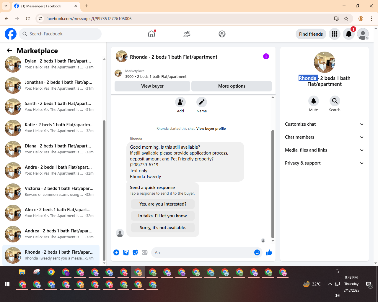The width and height of the screenshot is (378, 302).
Task: Open Jonathan's conversation in the list
Action: point(51,85)
